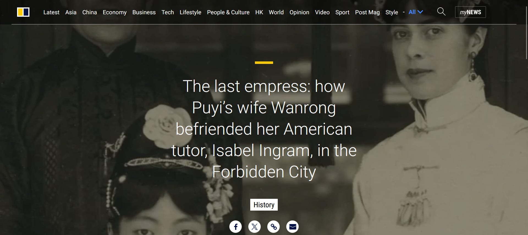Open the History topic tag
Viewport: 528px width, 235px height.
tap(264, 205)
